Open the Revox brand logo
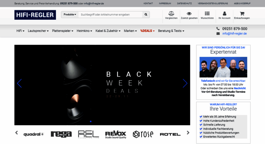Viewport: 265px width, 144px height. pos(116,134)
